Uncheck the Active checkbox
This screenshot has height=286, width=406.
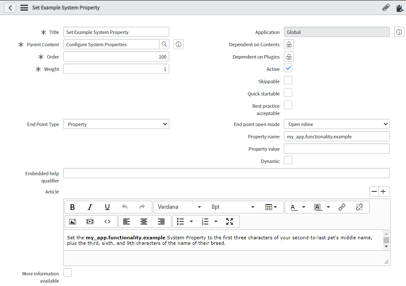coord(288,68)
